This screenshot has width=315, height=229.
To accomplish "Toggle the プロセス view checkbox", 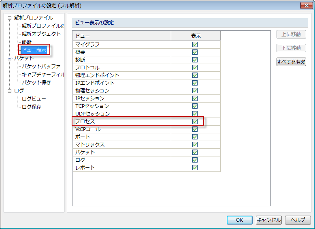I will [x=195, y=121].
